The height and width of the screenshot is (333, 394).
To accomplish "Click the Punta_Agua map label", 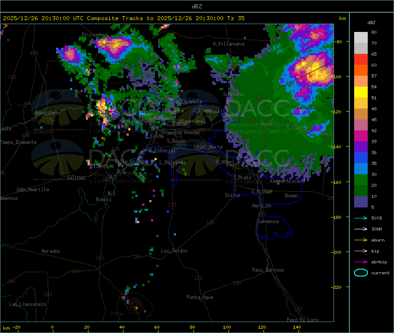I will [x=200, y=297].
